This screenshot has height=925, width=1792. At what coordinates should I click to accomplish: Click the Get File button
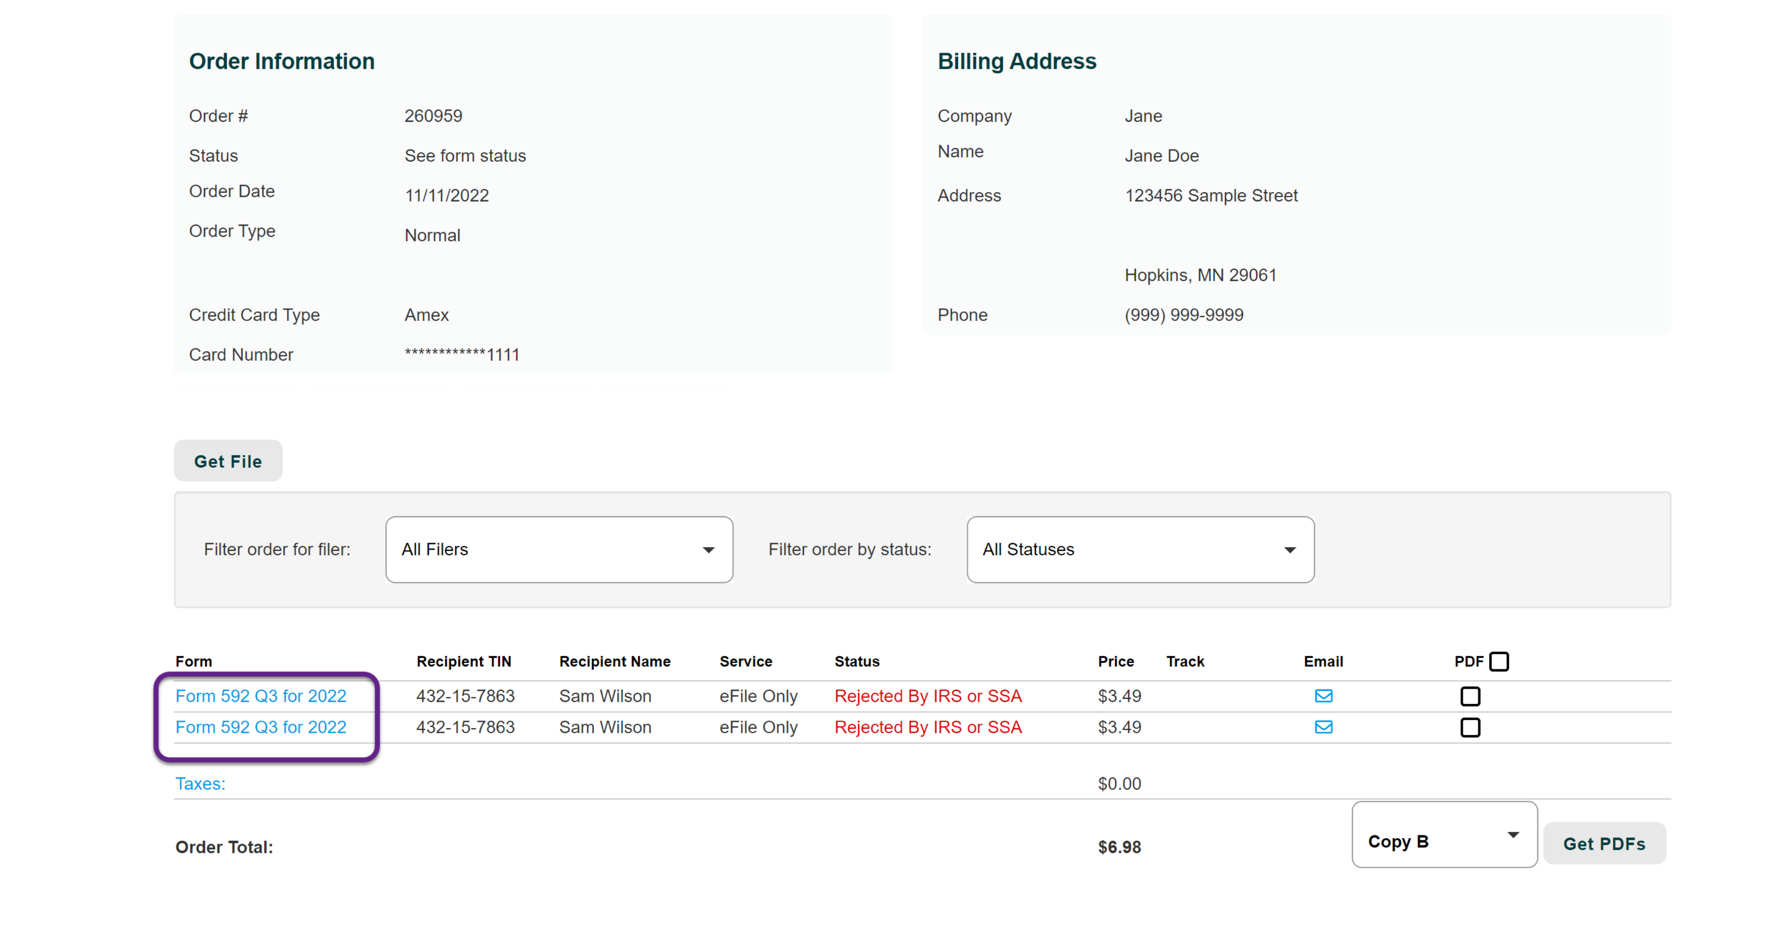228,461
